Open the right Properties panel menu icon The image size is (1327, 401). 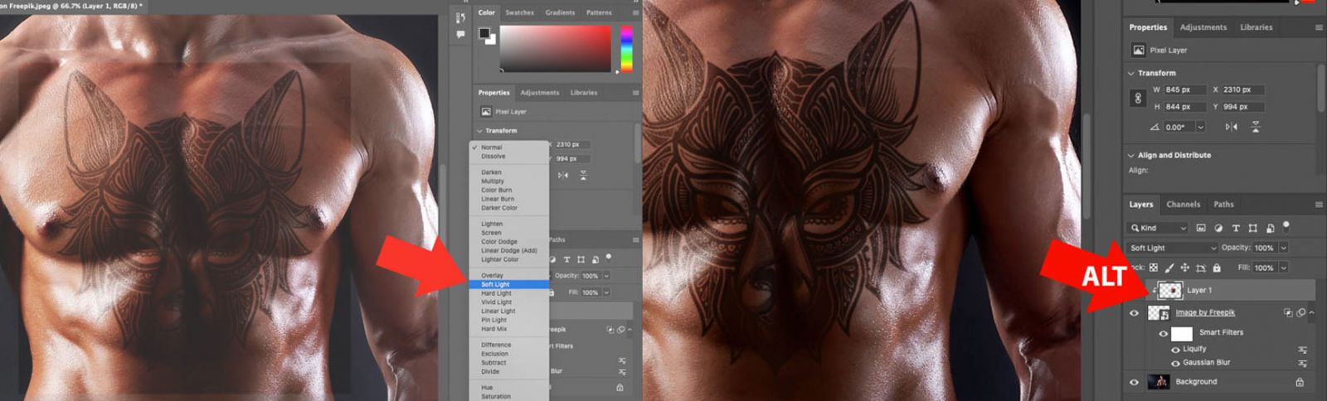[x=1319, y=27]
